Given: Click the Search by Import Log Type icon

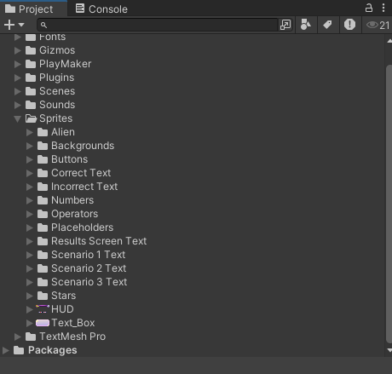Looking at the screenshot, I should tap(349, 25).
